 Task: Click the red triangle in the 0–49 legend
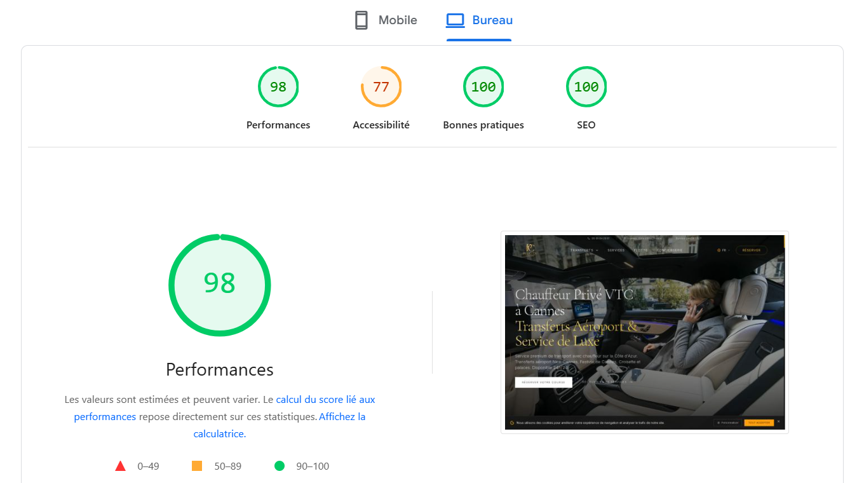coord(121,466)
